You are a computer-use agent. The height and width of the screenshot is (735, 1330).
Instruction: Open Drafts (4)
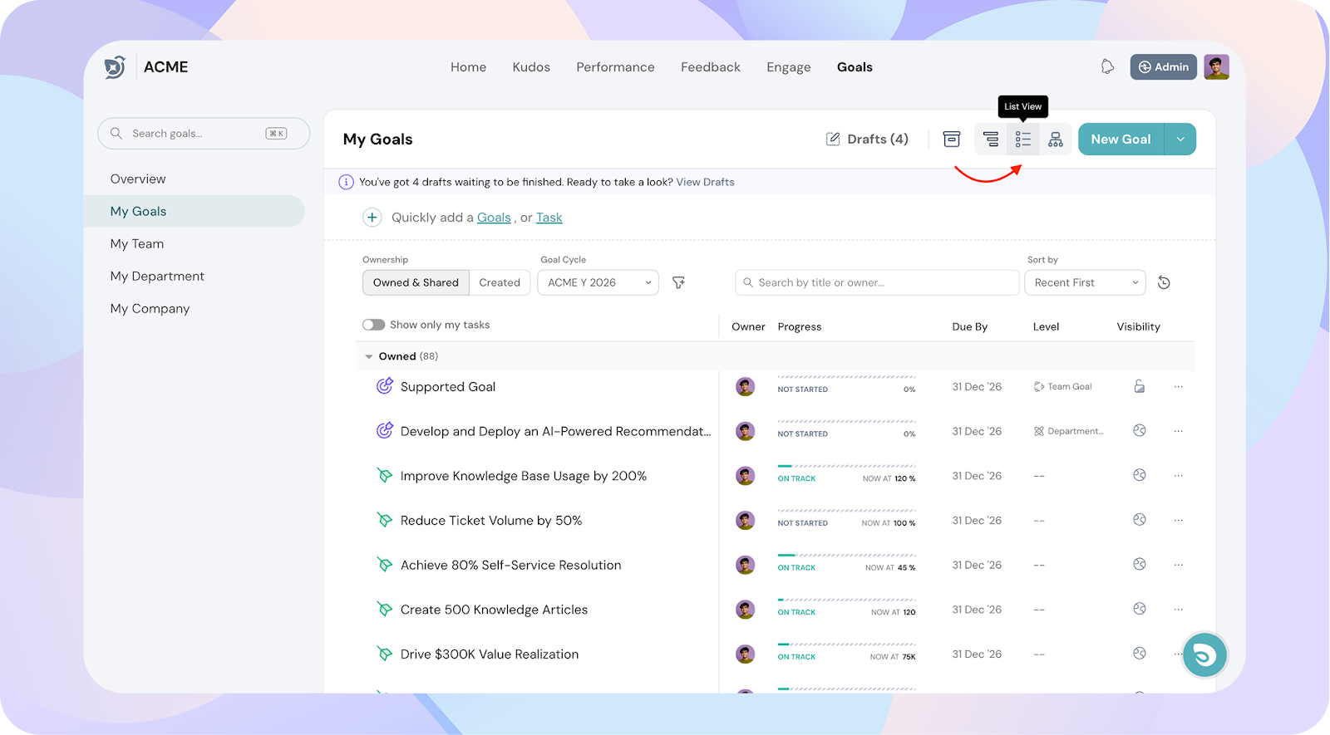pyautogui.click(x=867, y=139)
